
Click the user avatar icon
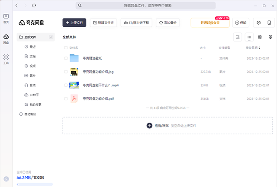coord(6,179)
